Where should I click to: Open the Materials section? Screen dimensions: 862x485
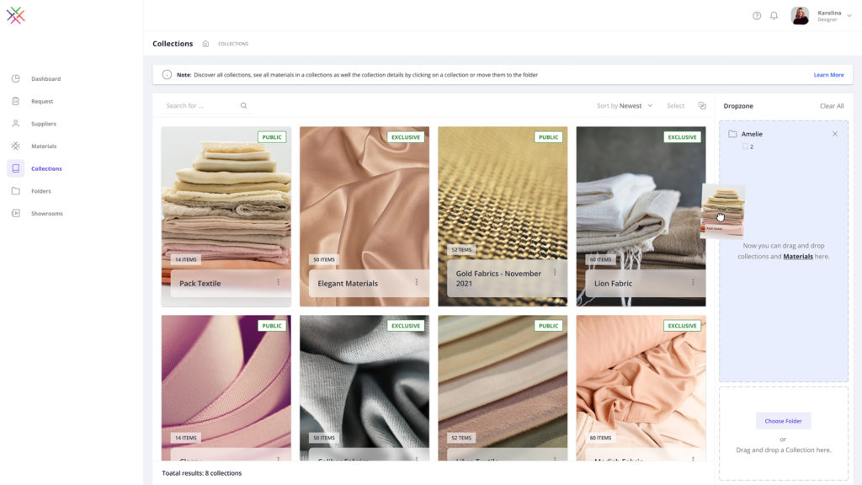point(44,147)
